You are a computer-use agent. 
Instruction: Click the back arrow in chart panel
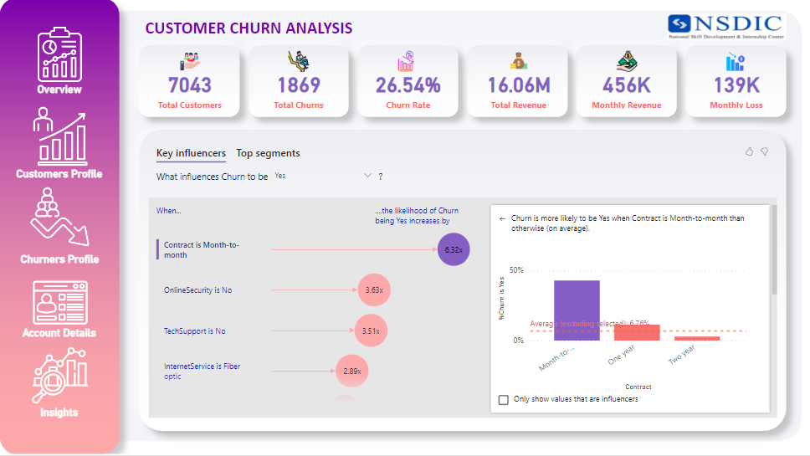click(502, 218)
